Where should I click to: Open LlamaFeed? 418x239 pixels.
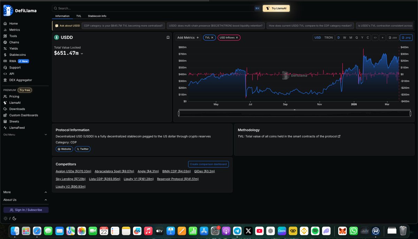click(x=14, y=128)
